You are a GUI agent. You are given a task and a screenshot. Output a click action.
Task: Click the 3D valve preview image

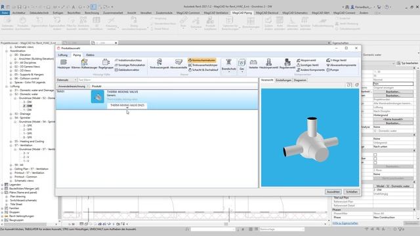click(x=310, y=138)
